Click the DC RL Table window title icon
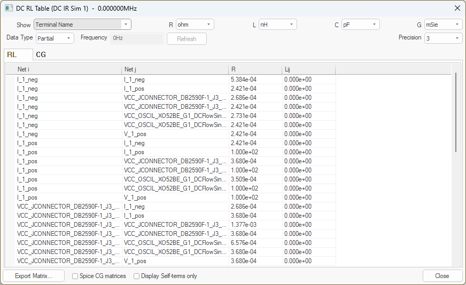The image size is (466, 285). [x=9, y=8]
